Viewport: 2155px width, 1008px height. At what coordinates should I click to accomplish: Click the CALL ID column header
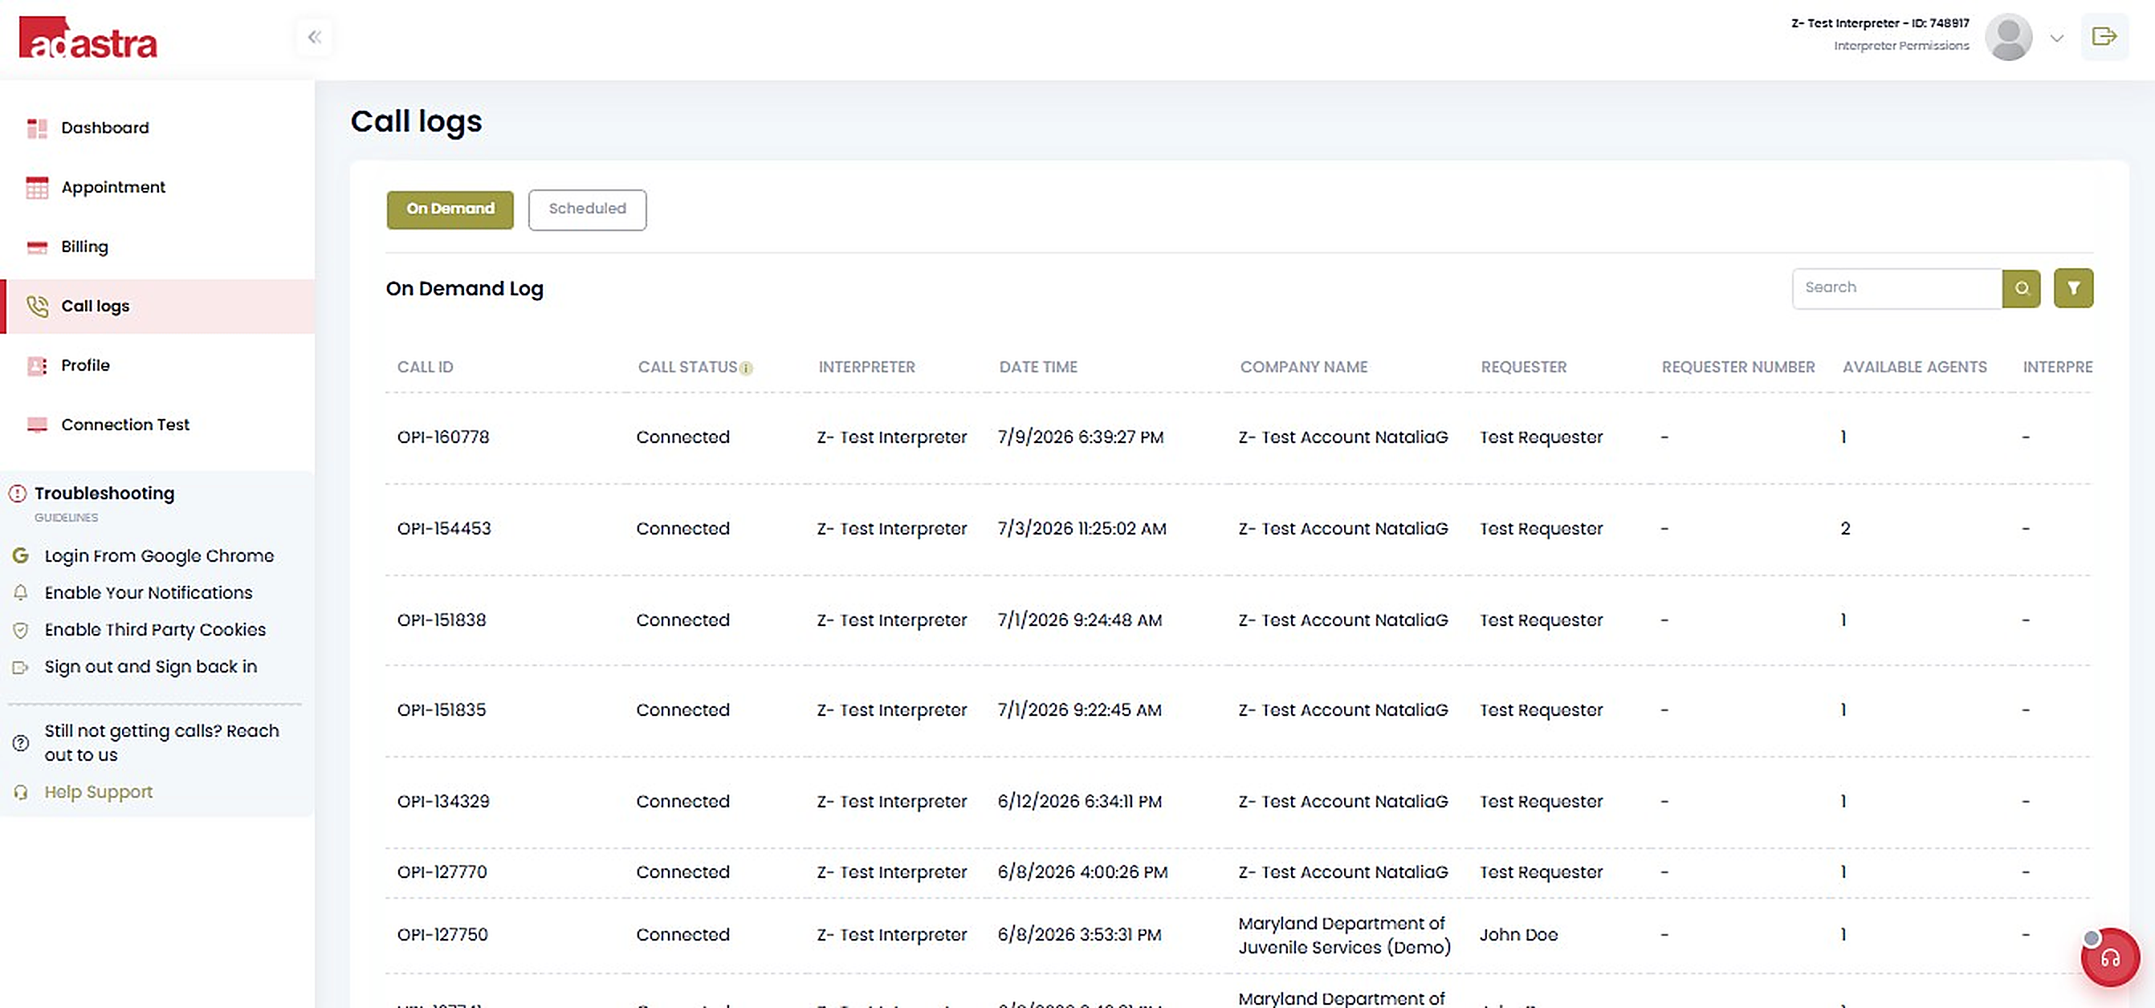[x=425, y=368]
